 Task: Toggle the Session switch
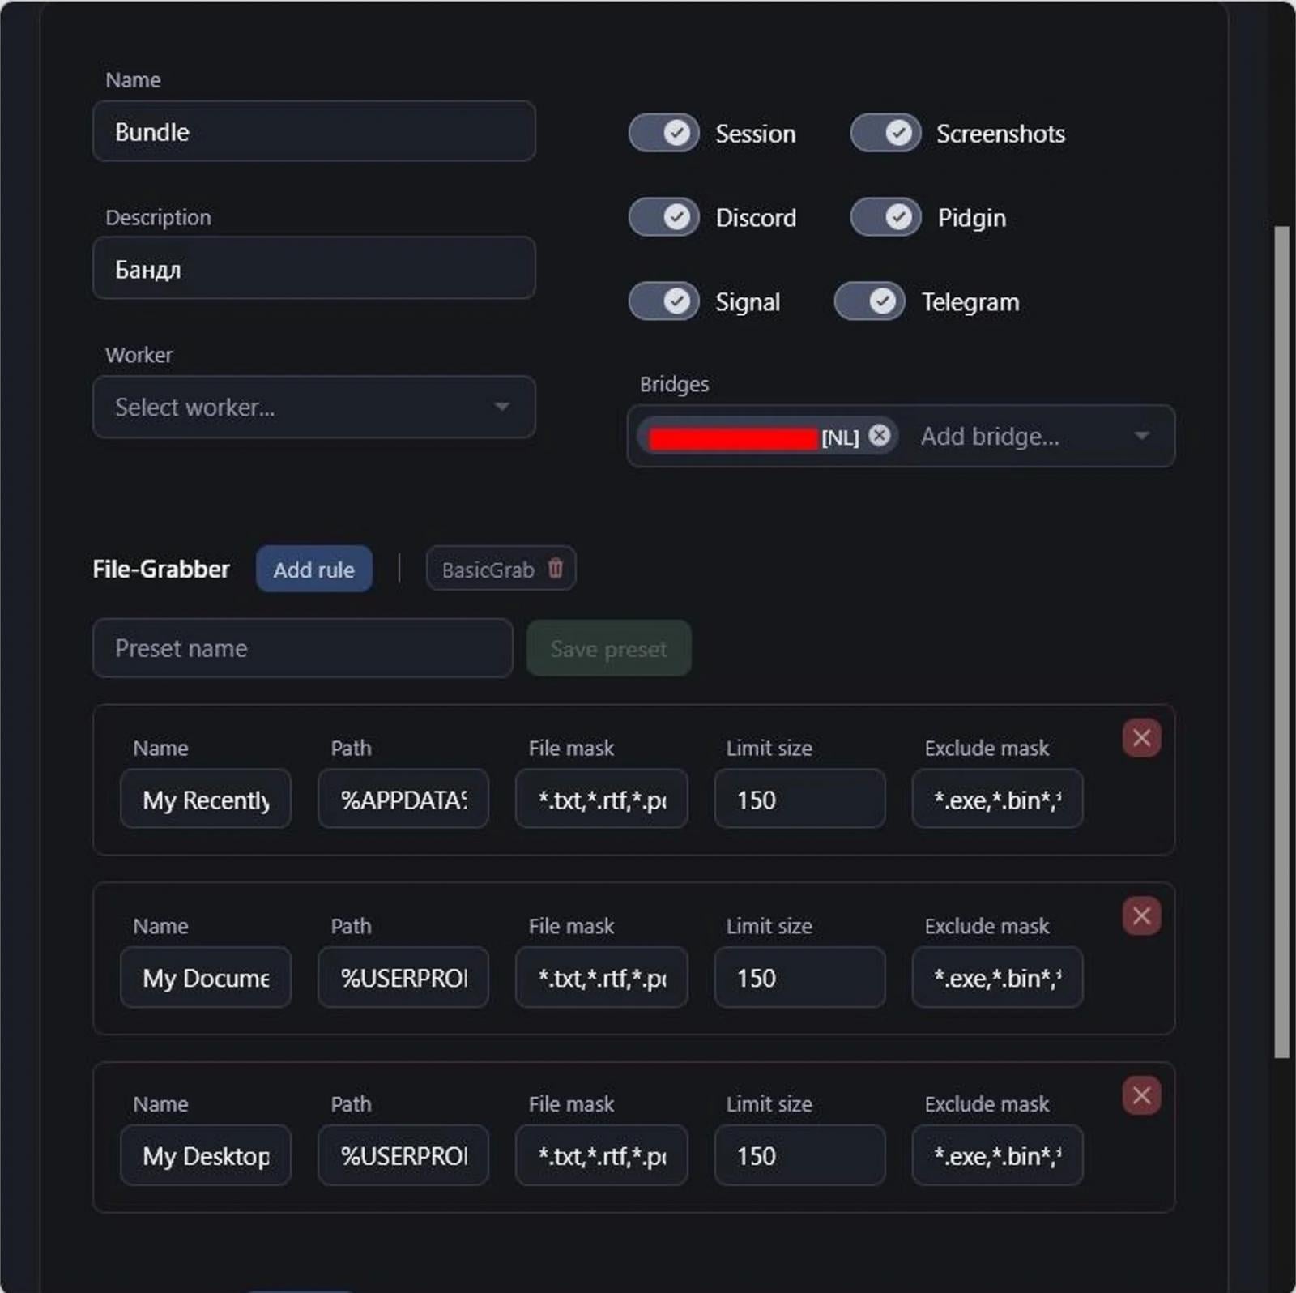tap(663, 133)
